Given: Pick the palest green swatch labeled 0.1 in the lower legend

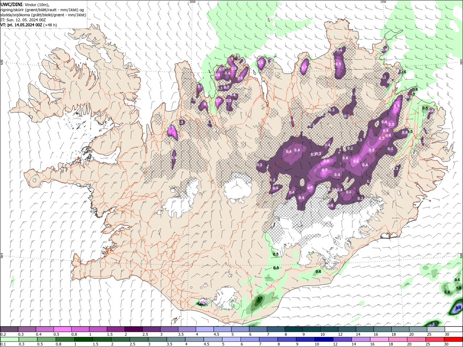Looking at the screenshot, I should tap(10, 339).
